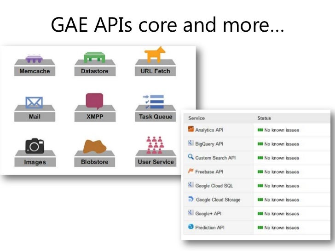Image resolution: width=335 pixels, height=251 pixels.
Task: Click the User Service people icon
Action: pos(155,145)
